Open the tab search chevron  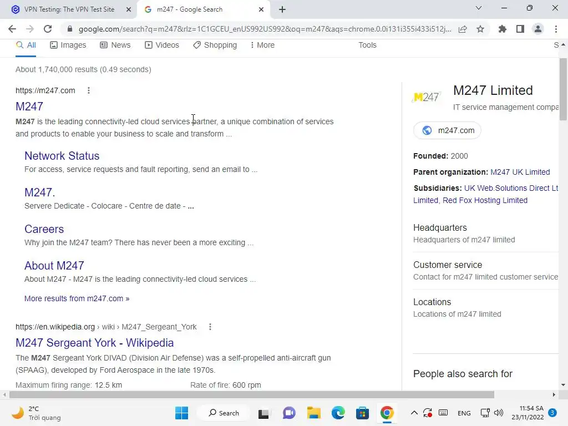(x=479, y=8)
